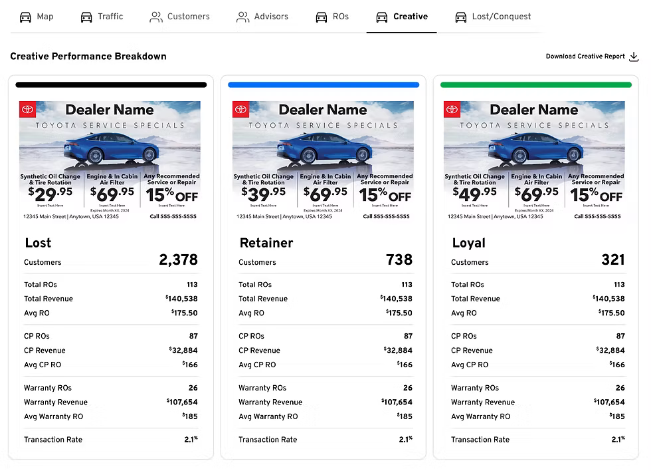Click the car icon beside Traffic

[86, 17]
